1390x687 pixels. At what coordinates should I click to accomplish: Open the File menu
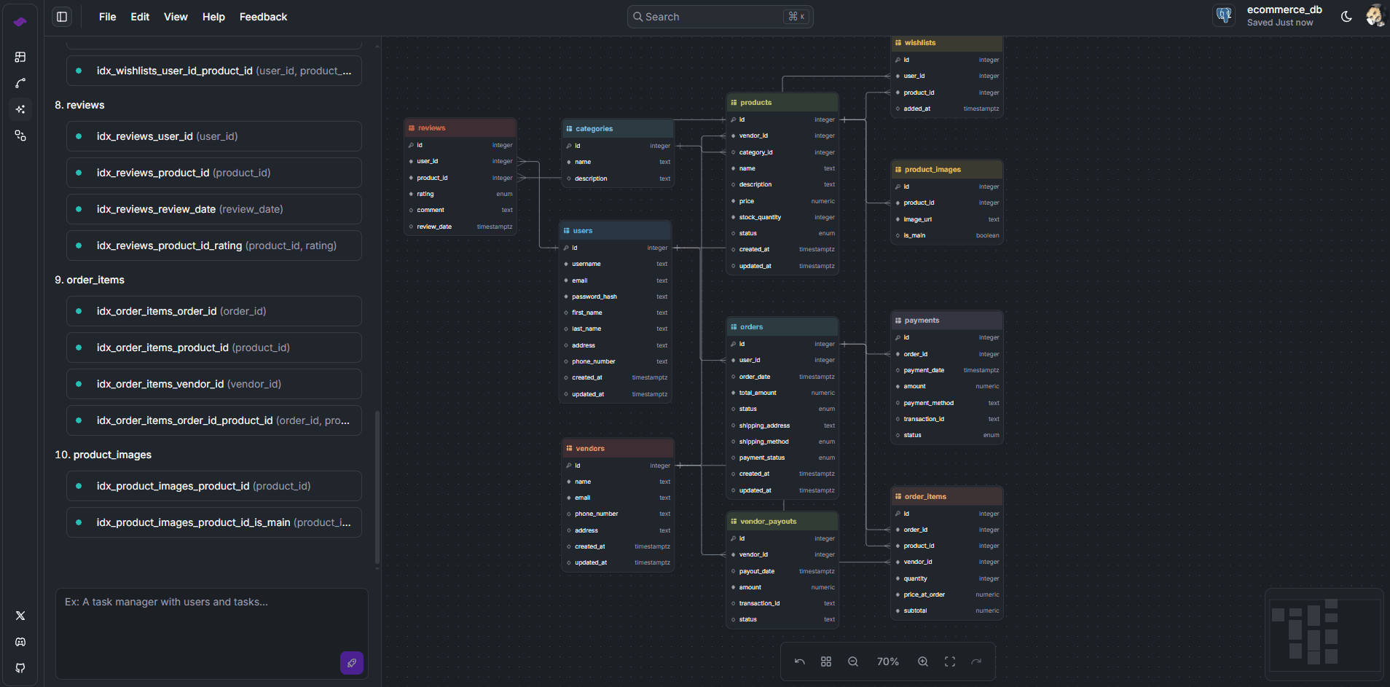point(107,17)
